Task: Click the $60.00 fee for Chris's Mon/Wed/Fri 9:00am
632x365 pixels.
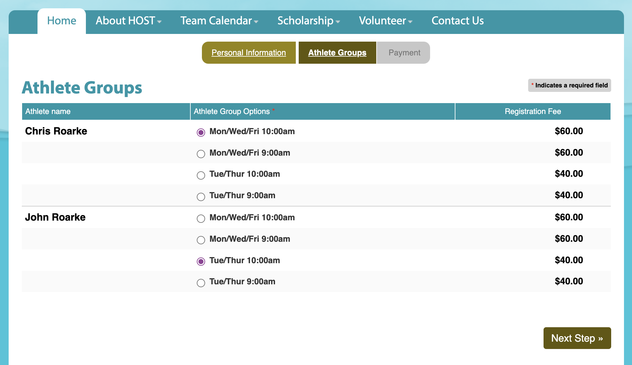Action: [x=569, y=152]
